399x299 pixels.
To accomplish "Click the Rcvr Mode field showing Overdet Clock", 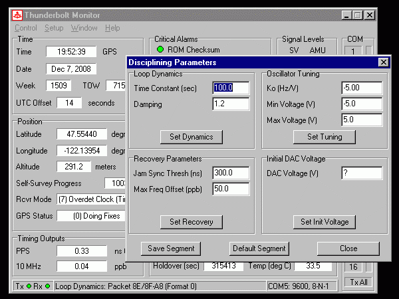I will 91,199.
